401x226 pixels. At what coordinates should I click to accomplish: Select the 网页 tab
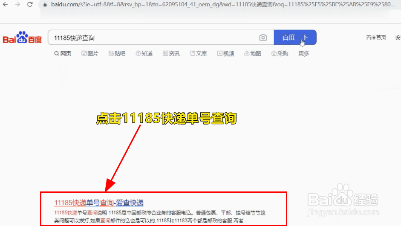tap(63, 53)
